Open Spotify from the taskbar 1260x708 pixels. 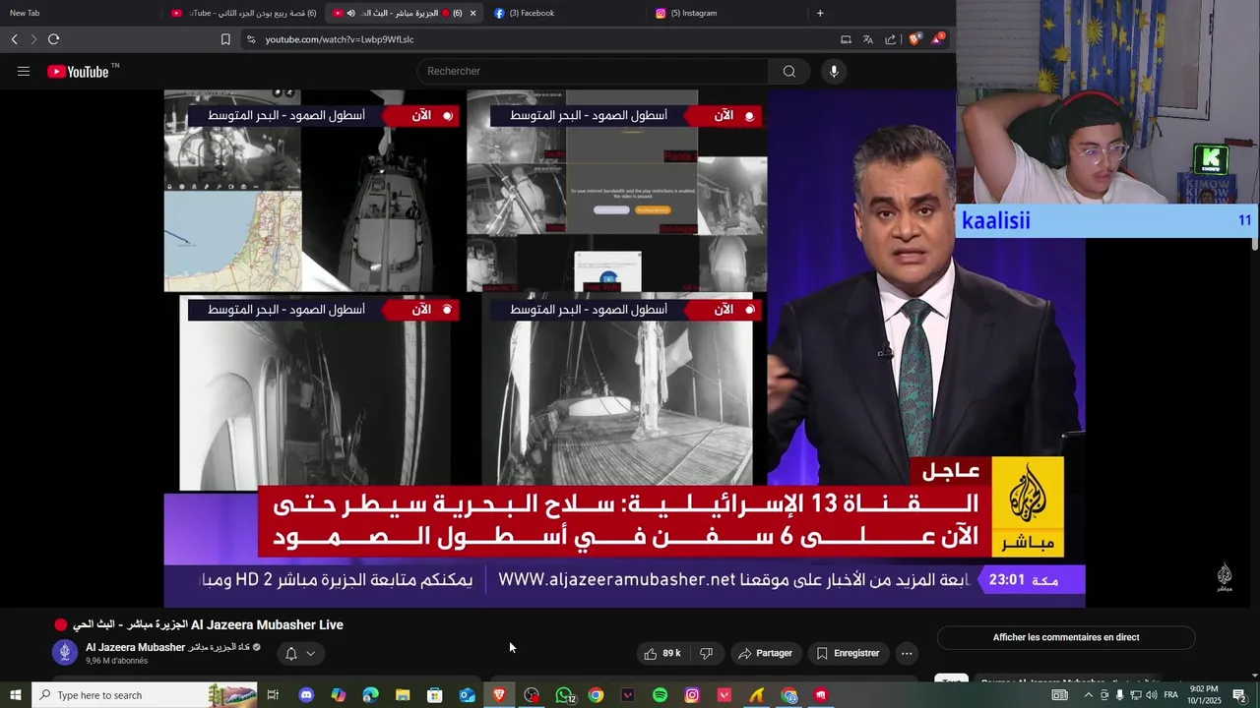tap(661, 695)
